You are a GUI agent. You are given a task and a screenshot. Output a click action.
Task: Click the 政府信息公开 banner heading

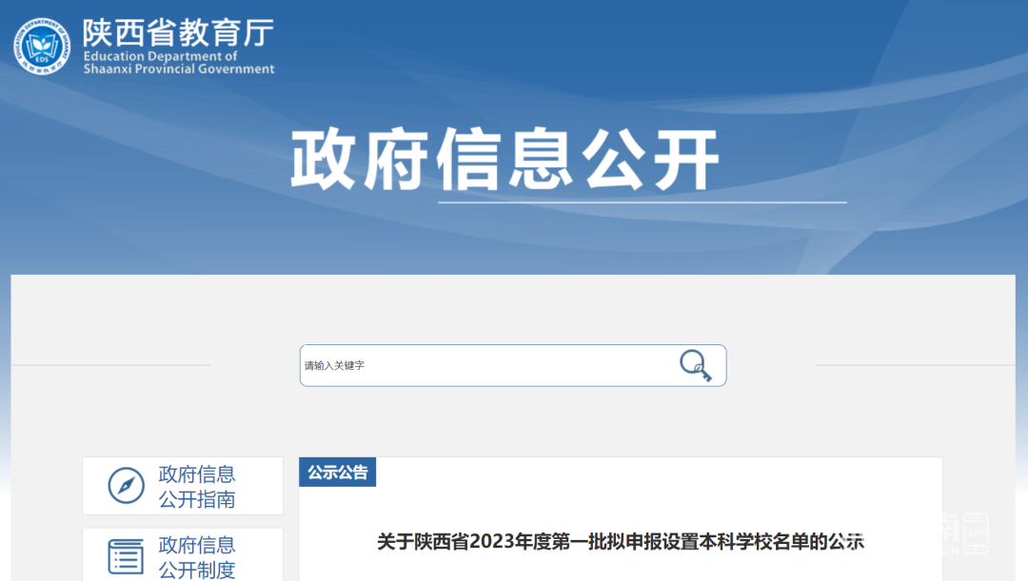[x=504, y=159]
